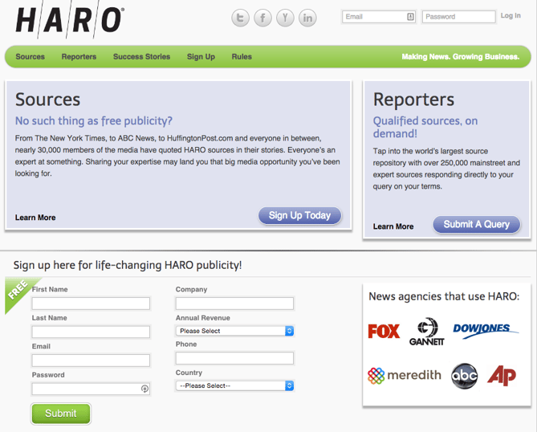
Task: Click the FOX news agency logo
Action: pyautogui.click(x=384, y=331)
